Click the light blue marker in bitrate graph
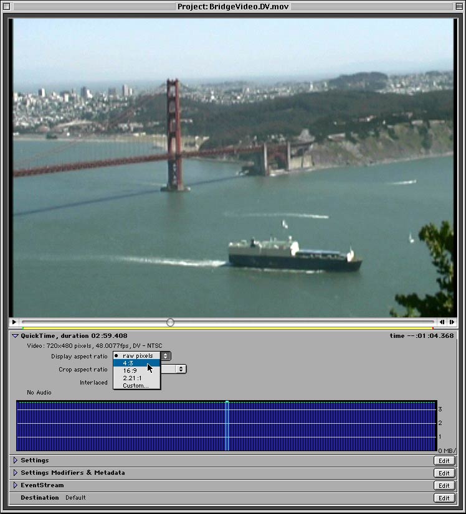The height and width of the screenshot is (514, 466). click(x=227, y=426)
